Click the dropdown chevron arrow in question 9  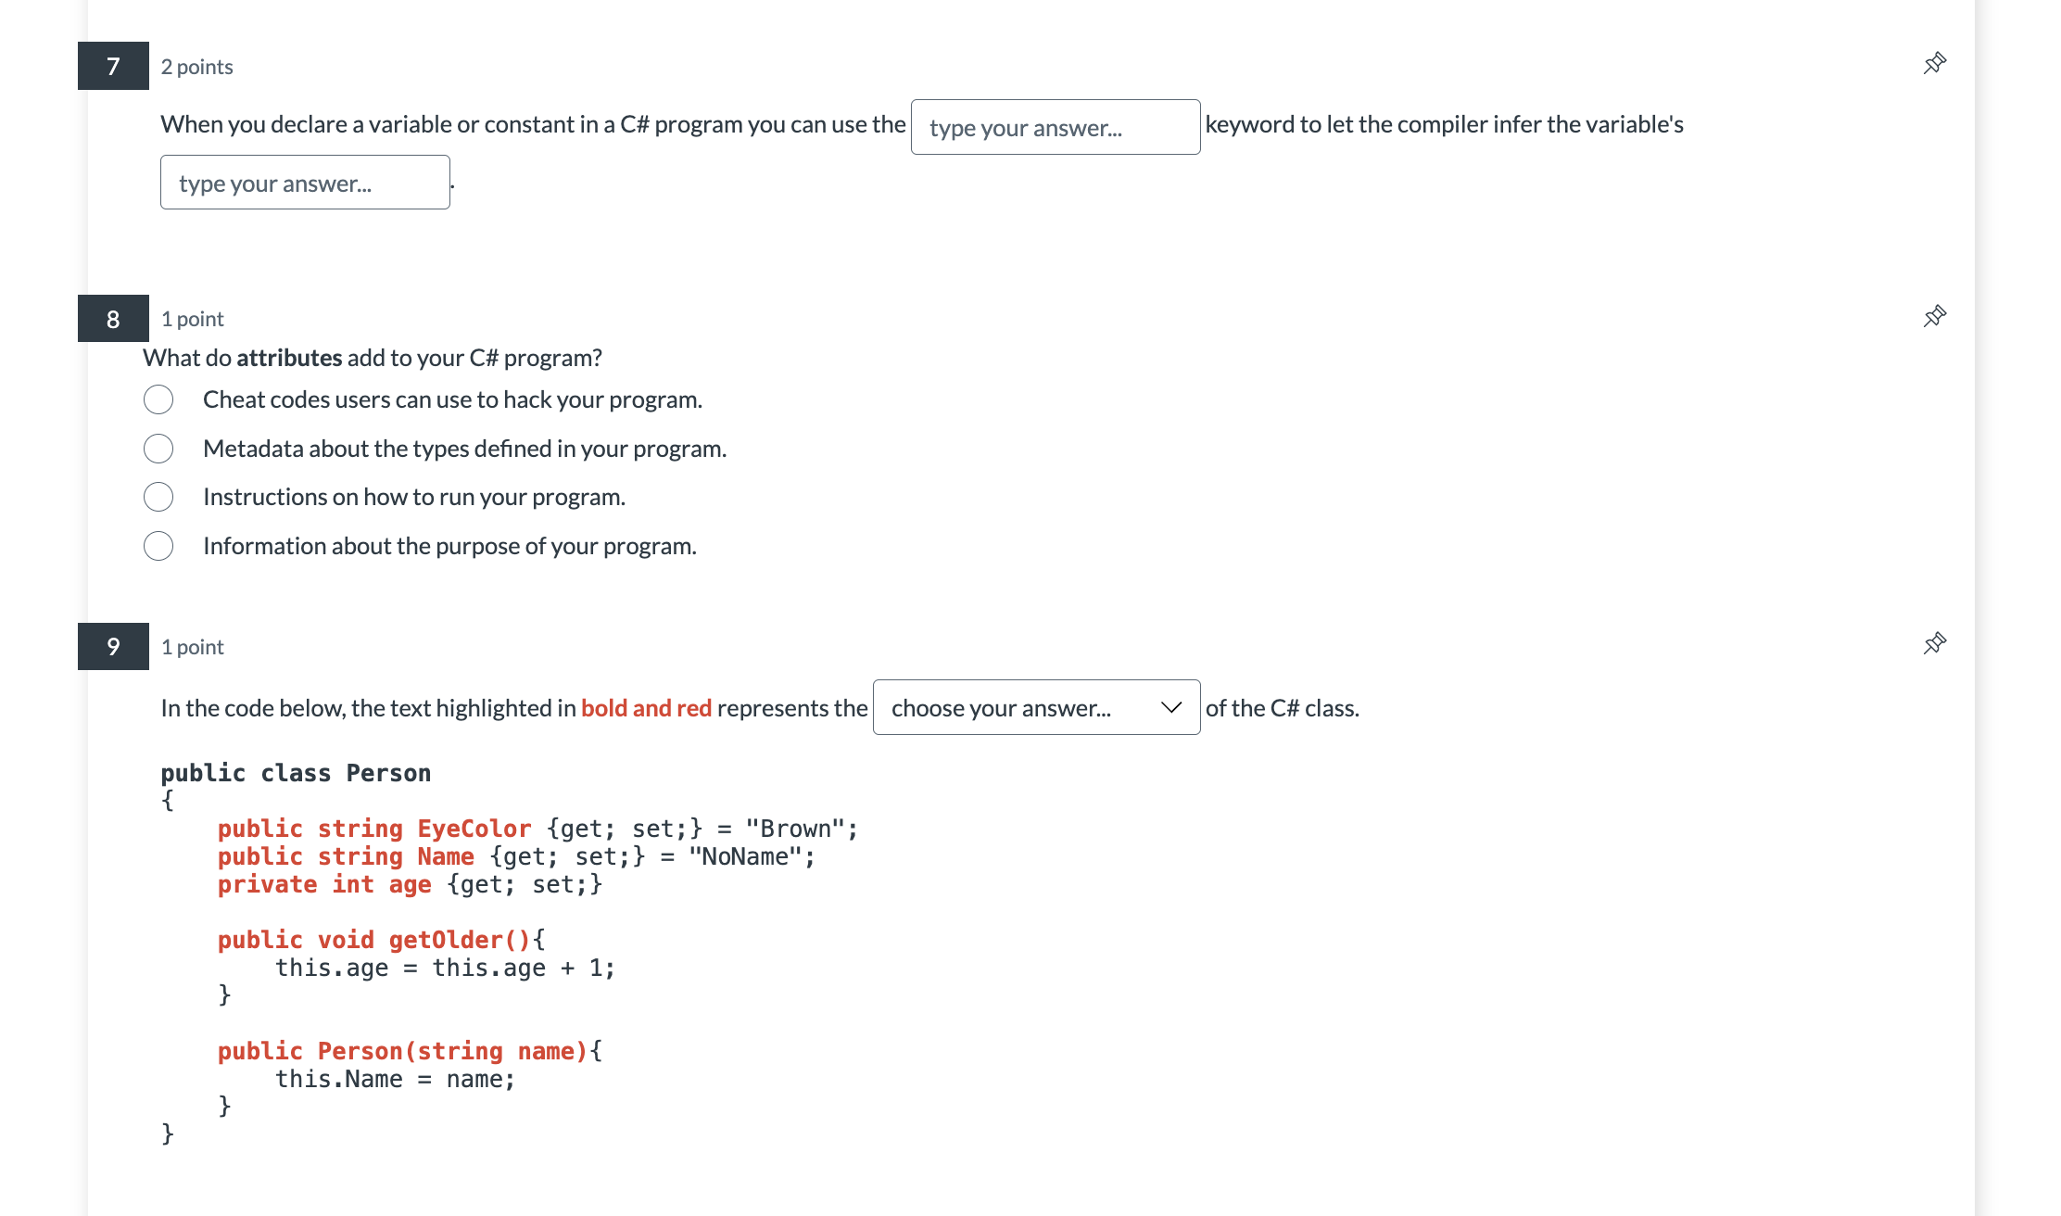click(x=1170, y=708)
